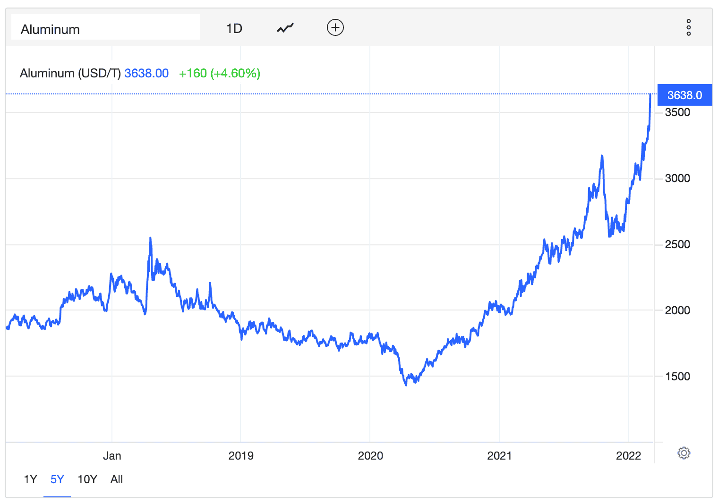Open the three-dot more options menu
The image size is (718, 503).
pyautogui.click(x=689, y=28)
